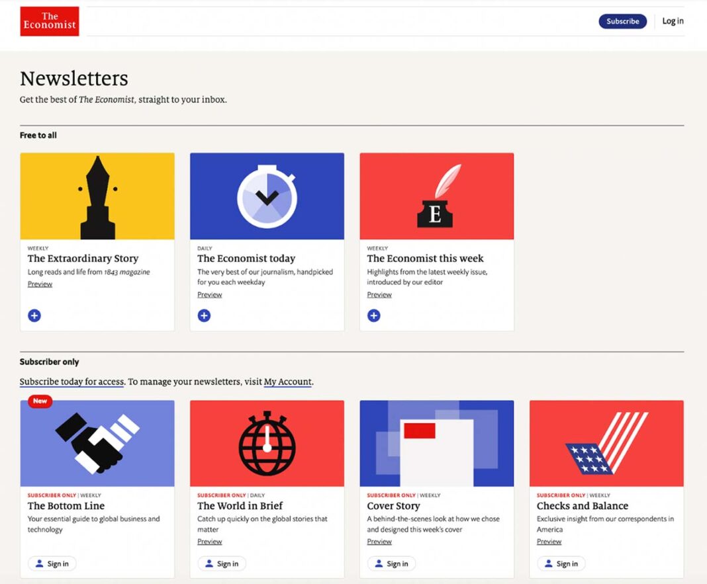The width and height of the screenshot is (707, 584).
Task: Open the Log in link
Action: 673,21
